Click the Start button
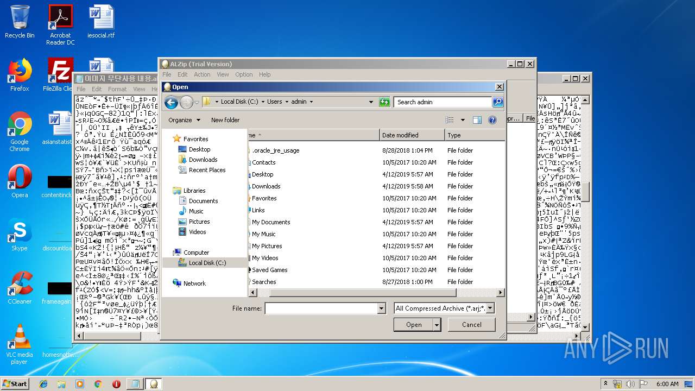Viewport: 695px width, 391px height. (15, 383)
